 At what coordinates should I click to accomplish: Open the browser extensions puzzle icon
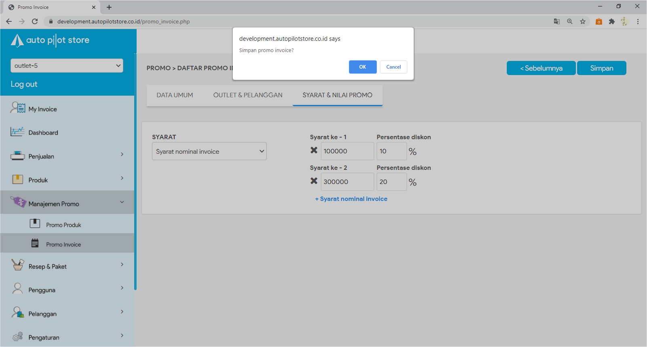tap(611, 21)
